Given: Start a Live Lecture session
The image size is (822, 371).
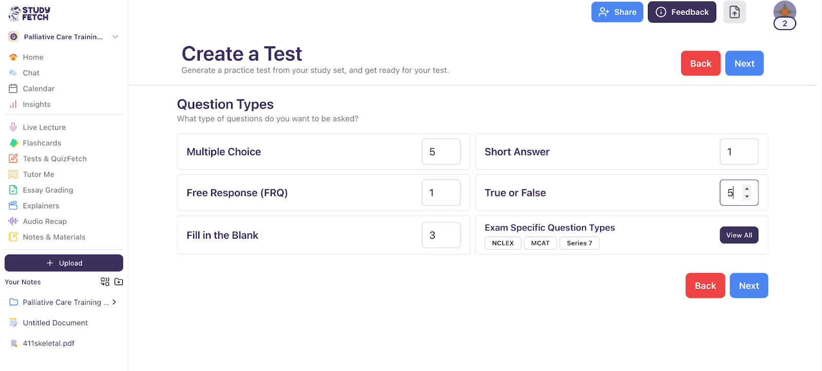Looking at the screenshot, I should (44, 127).
